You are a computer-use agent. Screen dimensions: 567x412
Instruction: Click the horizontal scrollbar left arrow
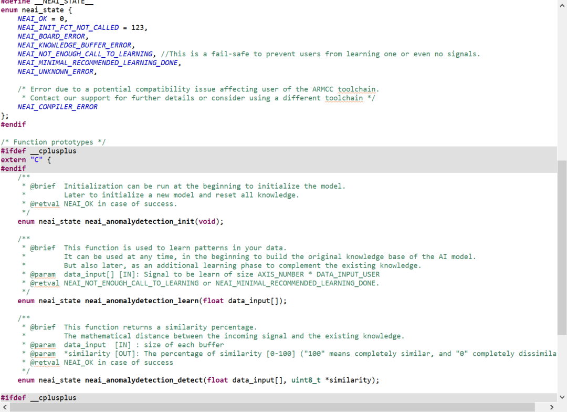(5, 407)
